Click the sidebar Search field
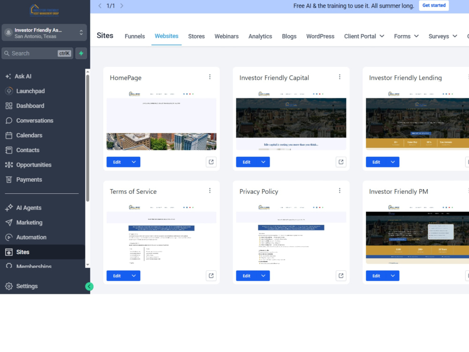469x352 pixels. [x=38, y=54]
